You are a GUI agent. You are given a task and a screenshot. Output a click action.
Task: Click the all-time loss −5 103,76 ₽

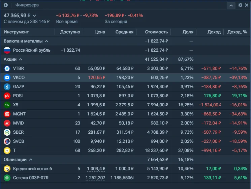click(68, 16)
